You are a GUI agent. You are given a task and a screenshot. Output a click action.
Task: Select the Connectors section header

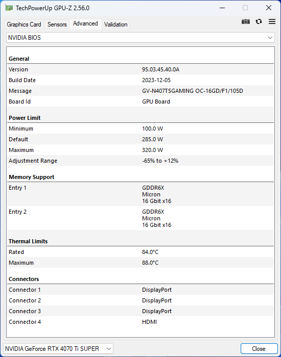click(x=24, y=279)
